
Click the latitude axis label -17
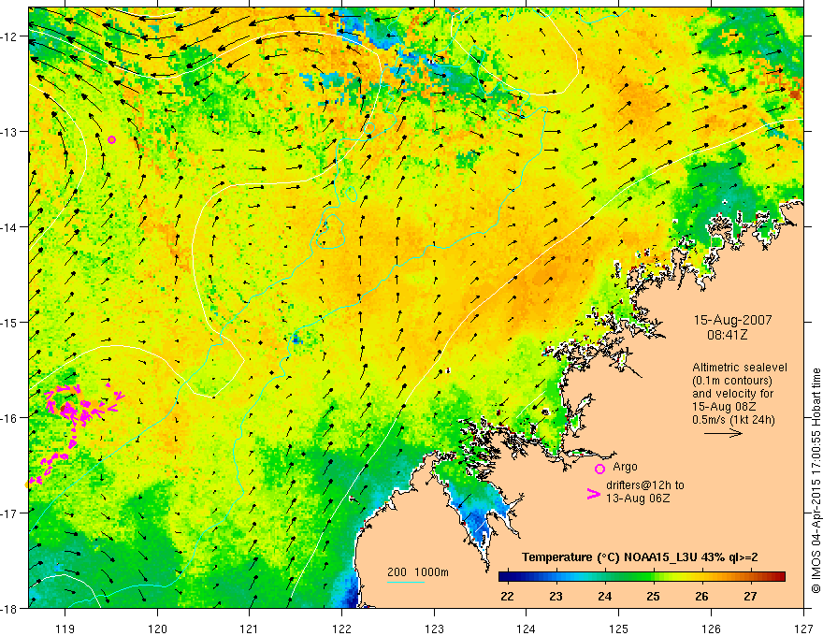point(10,513)
